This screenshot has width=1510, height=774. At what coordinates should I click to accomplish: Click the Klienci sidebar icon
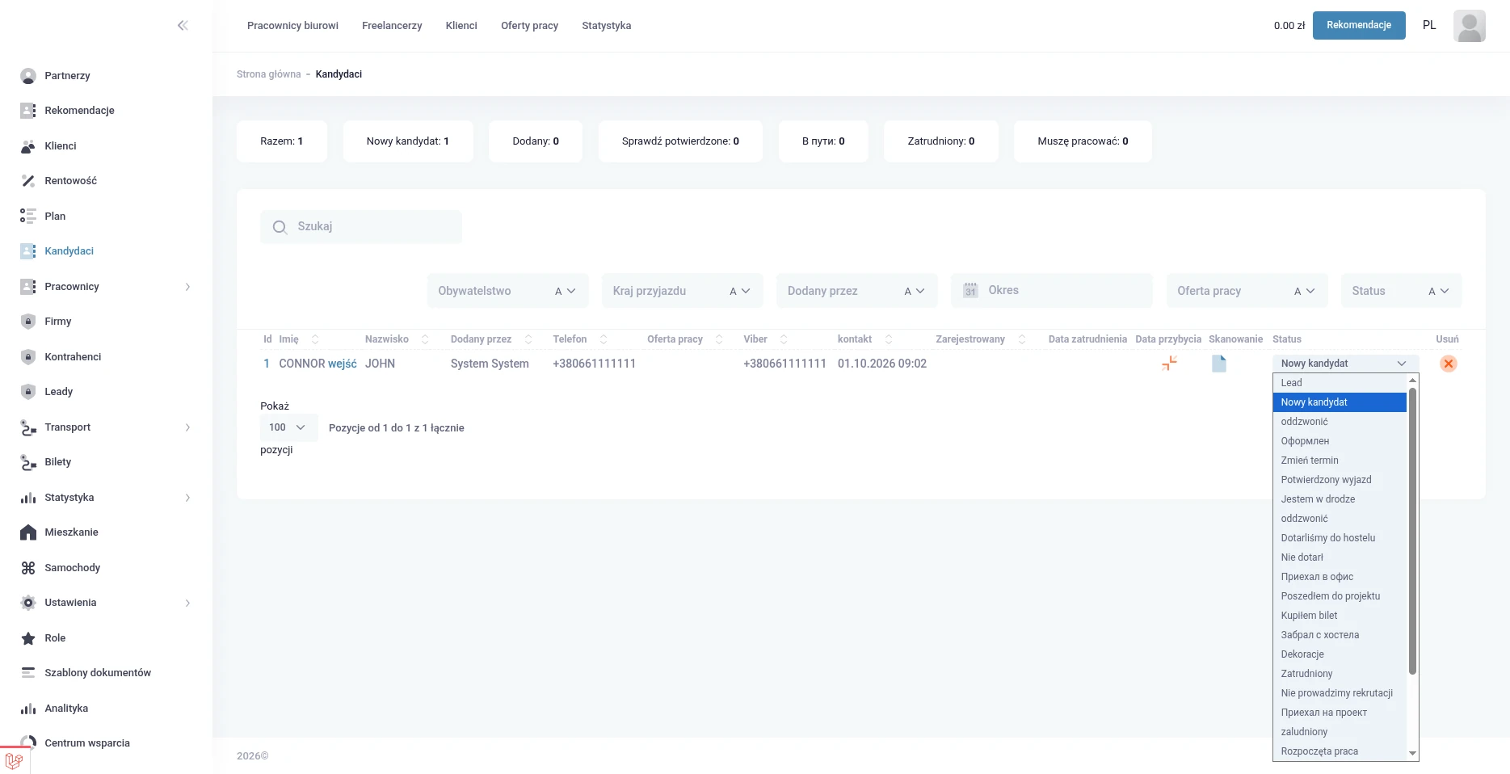click(x=28, y=146)
